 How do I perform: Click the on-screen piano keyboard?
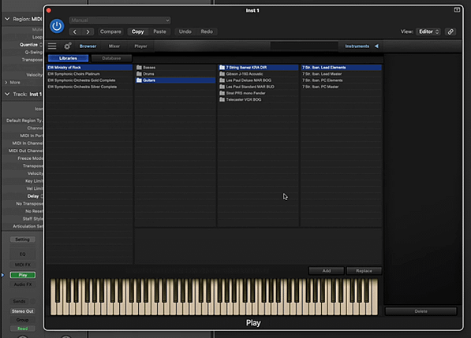tap(214, 297)
